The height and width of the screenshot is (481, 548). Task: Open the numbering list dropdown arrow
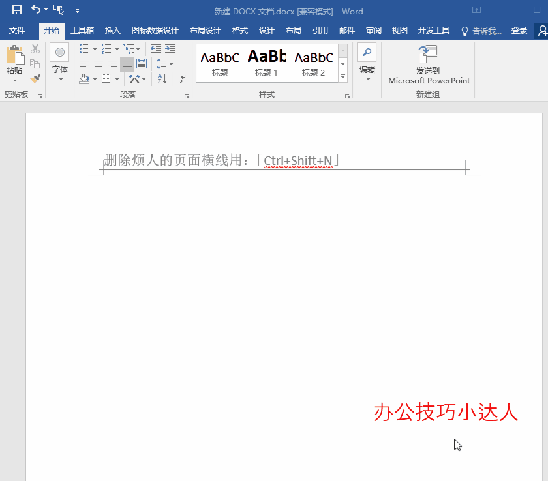pos(116,48)
